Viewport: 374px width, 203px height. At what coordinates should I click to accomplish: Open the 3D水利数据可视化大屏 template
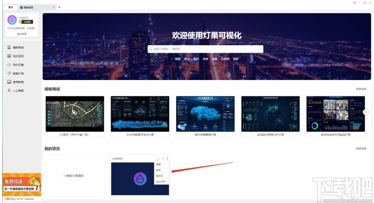140,116
